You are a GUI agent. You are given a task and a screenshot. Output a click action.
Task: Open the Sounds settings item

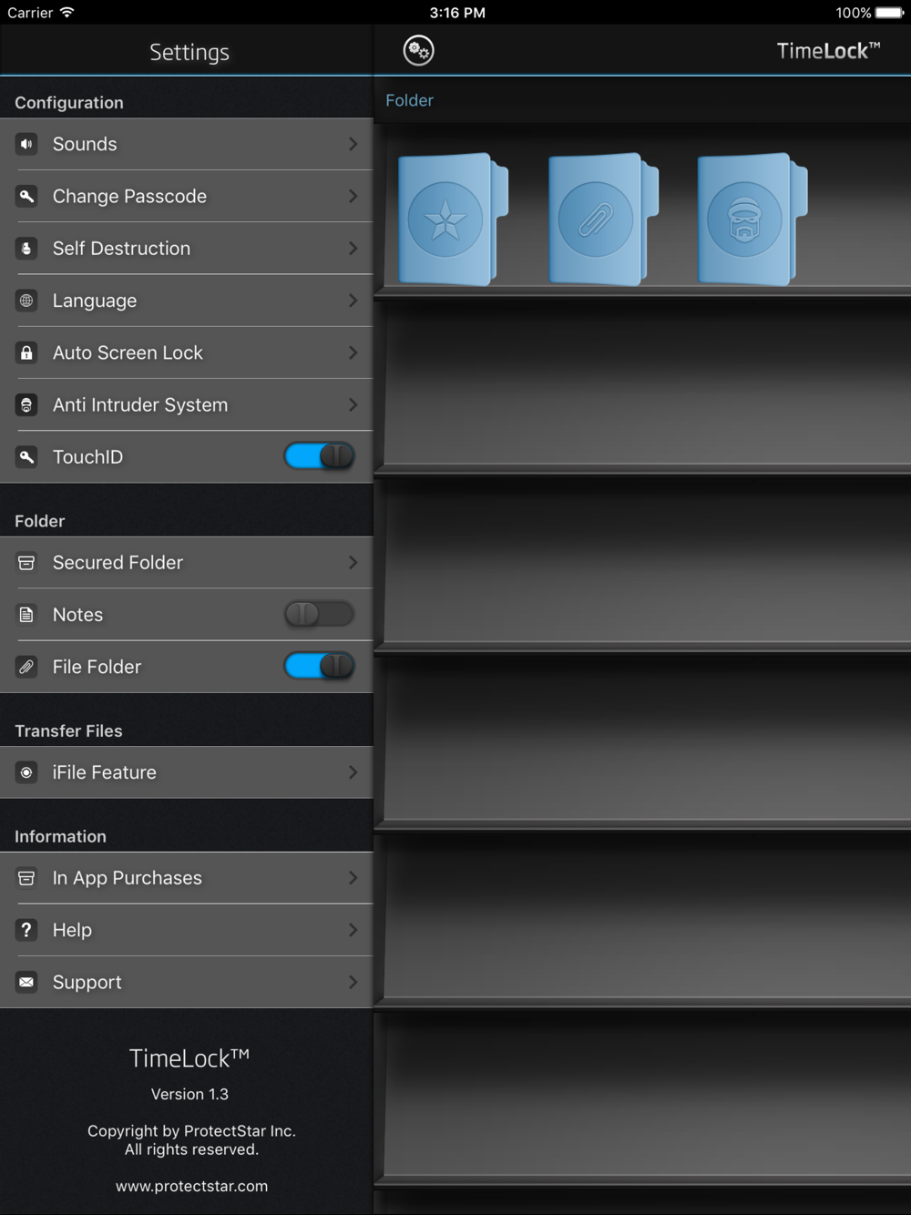tap(187, 144)
